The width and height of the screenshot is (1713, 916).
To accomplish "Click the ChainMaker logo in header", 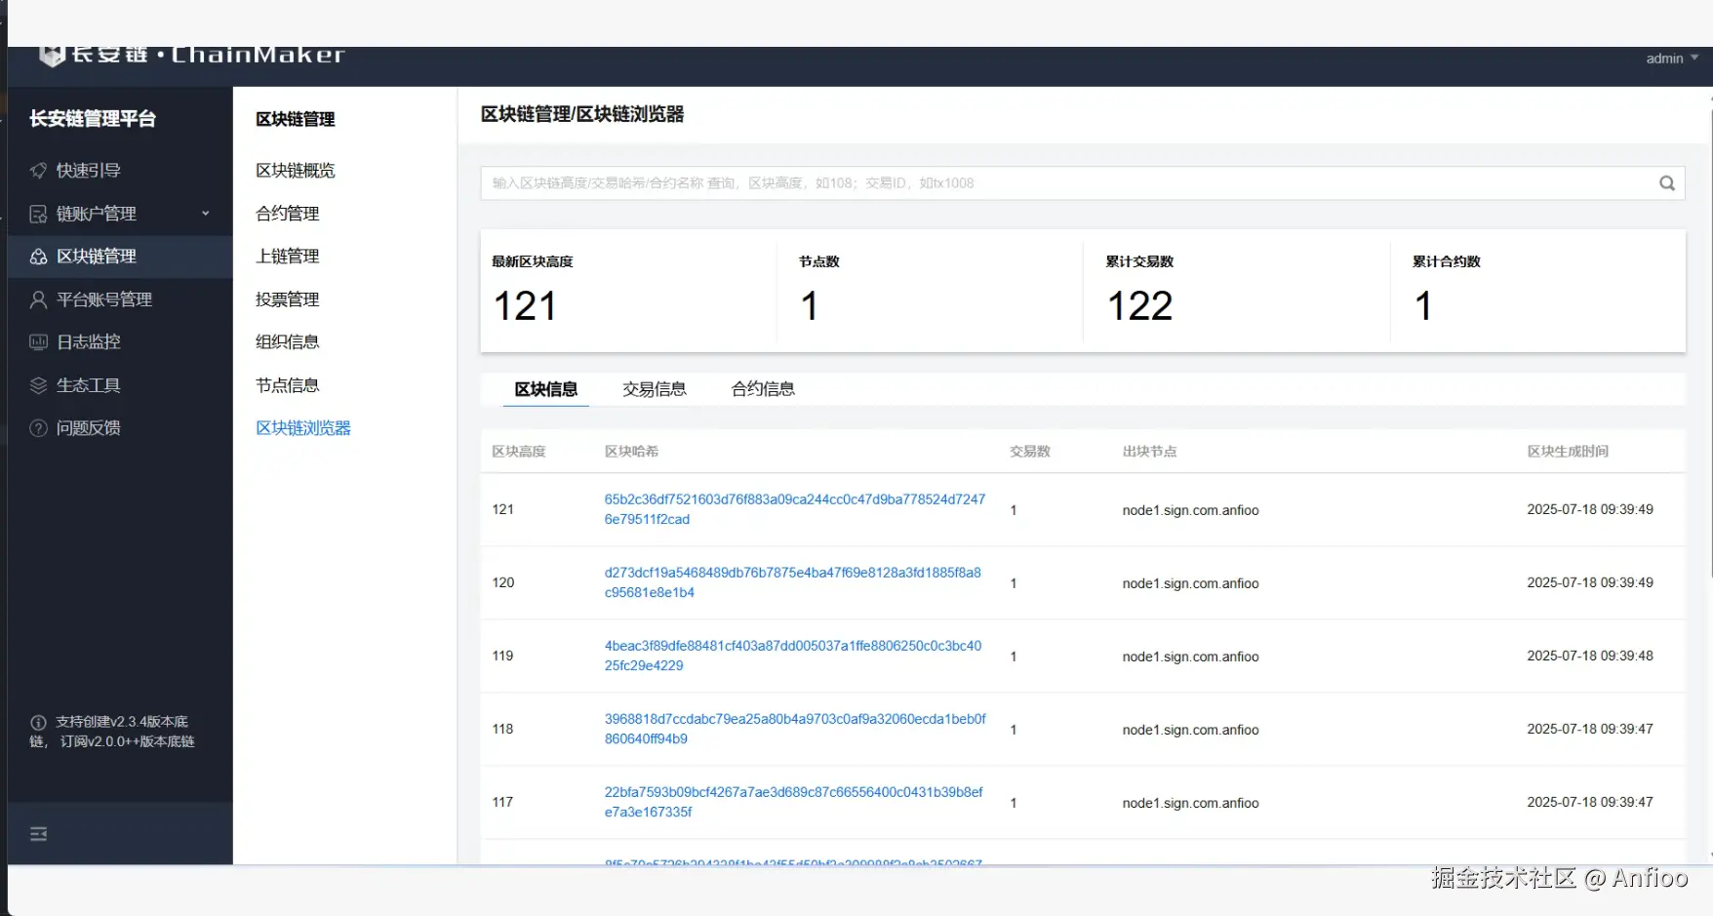I will pyautogui.click(x=192, y=55).
